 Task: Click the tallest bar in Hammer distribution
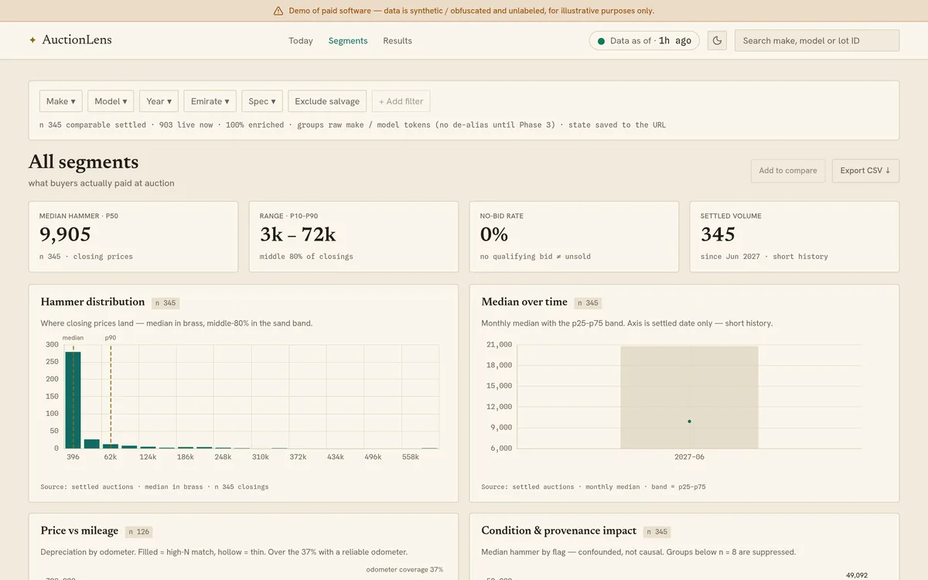point(73,400)
